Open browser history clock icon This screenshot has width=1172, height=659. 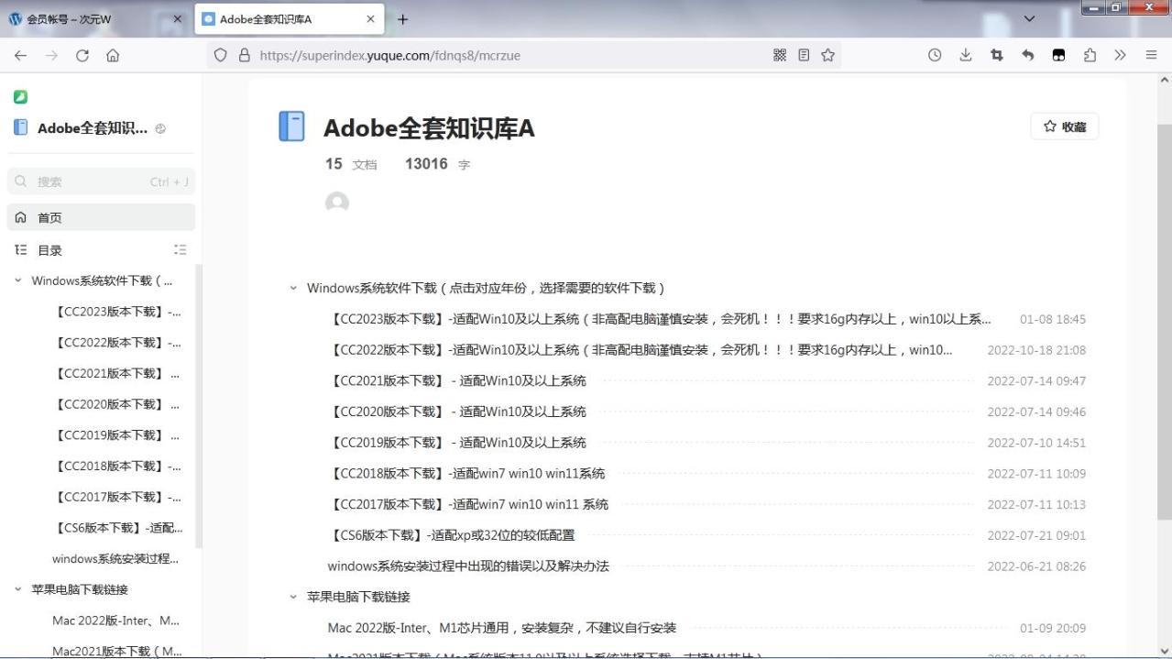tap(935, 55)
